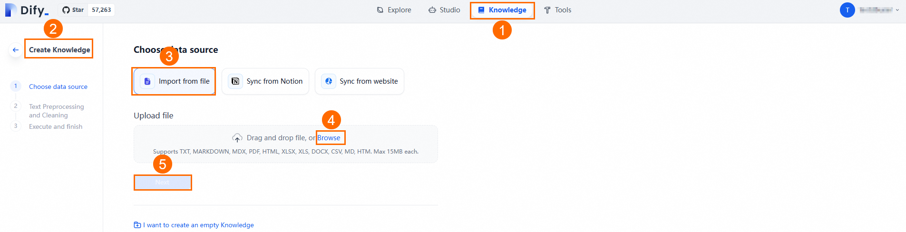Screen dimensions: 906x232
Task: Click the user avatar circle
Action: coord(847,10)
